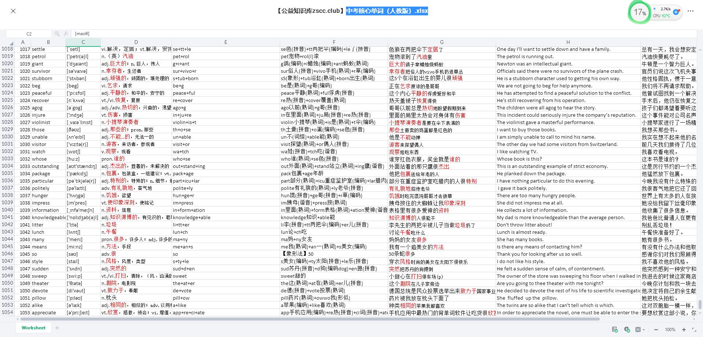The image size is (703, 337).
Task: Open the three-dots more options menu
Action: click(690, 11)
